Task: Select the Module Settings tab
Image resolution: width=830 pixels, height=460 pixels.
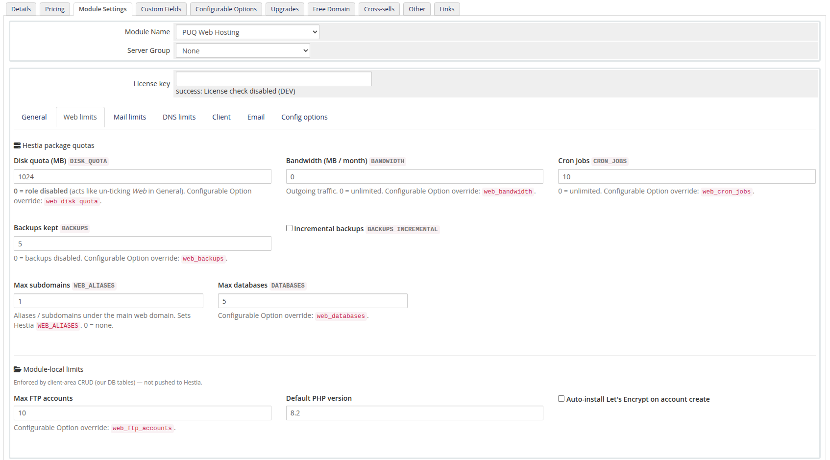Action: 103,9
